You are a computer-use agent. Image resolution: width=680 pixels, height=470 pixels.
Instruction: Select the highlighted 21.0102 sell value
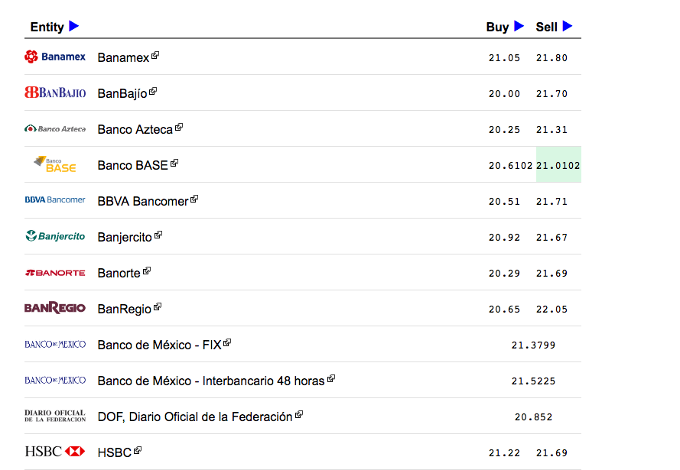(558, 164)
